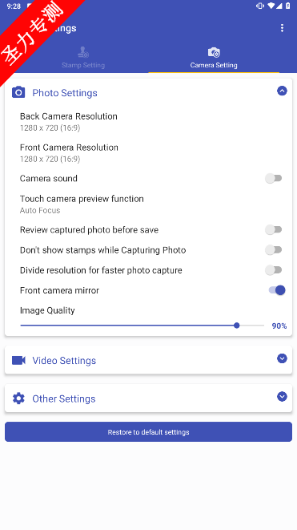Select the Camera Setting tab label
Screen dimensions: 297x530
pyautogui.click(x=214, y=65)
